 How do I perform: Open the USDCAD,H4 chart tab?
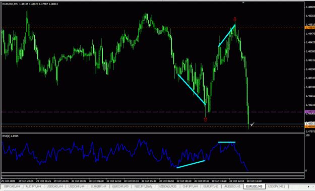(54, 186)
